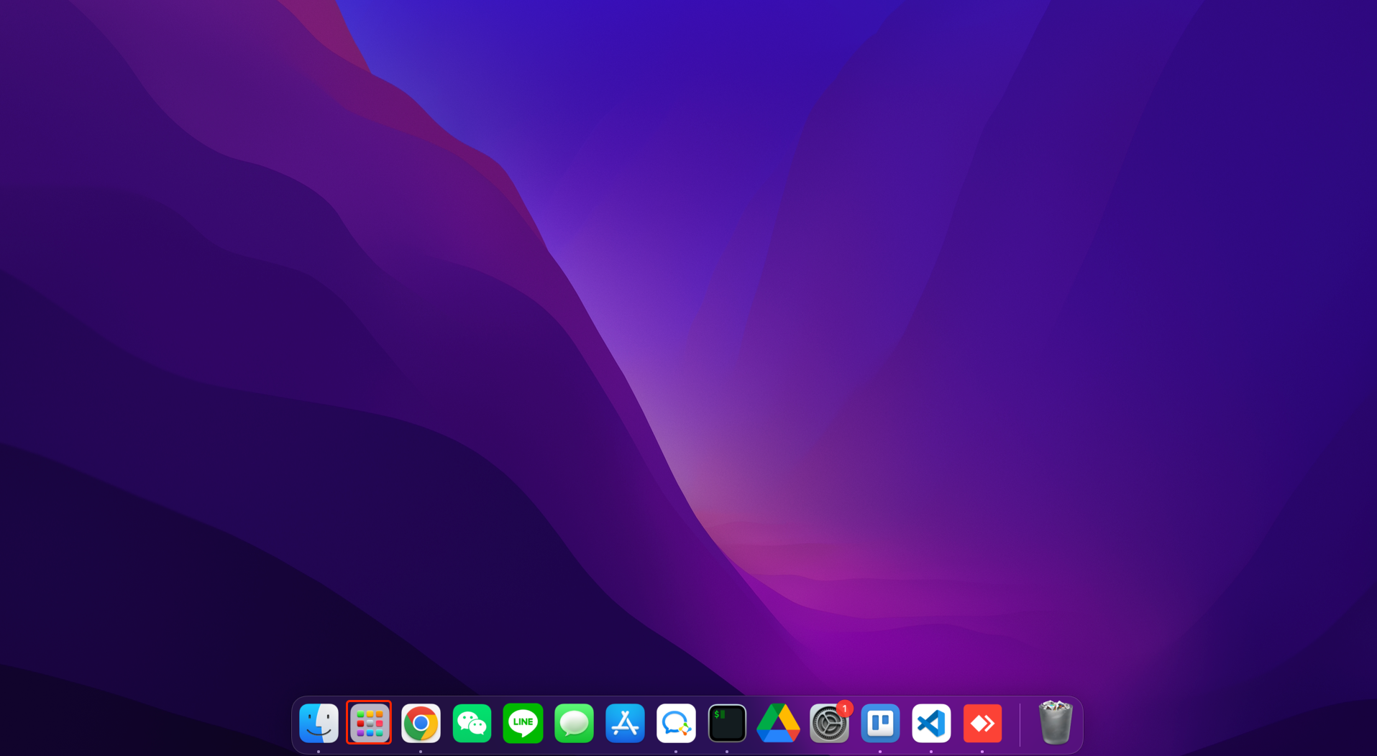Open Google Drive from the dock
Screen dimensions: 1377x756
coord(778,723)
